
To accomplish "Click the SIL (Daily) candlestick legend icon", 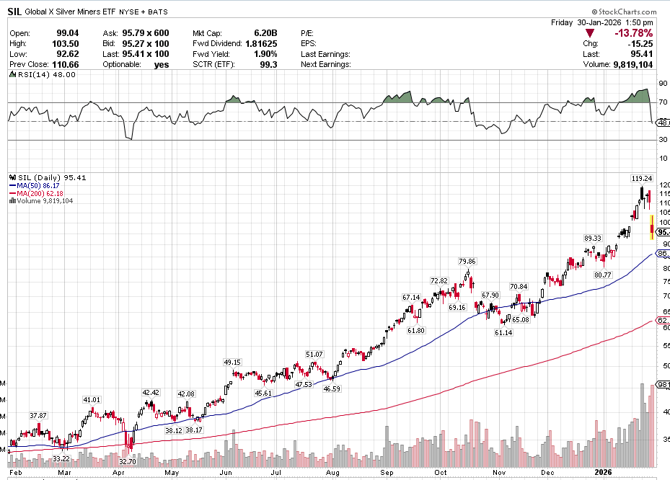I will click(12, 177).
